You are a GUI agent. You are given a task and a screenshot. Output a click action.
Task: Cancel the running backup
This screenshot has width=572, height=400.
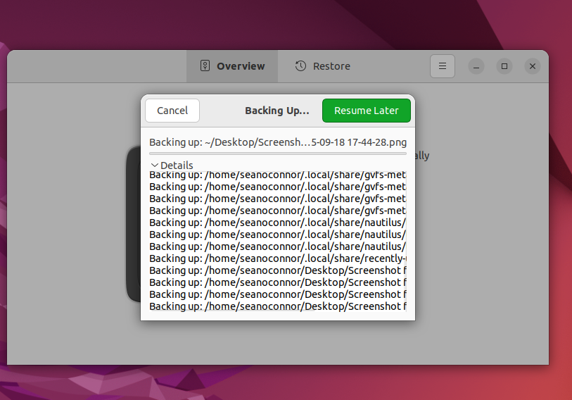(x=172, y=111)
